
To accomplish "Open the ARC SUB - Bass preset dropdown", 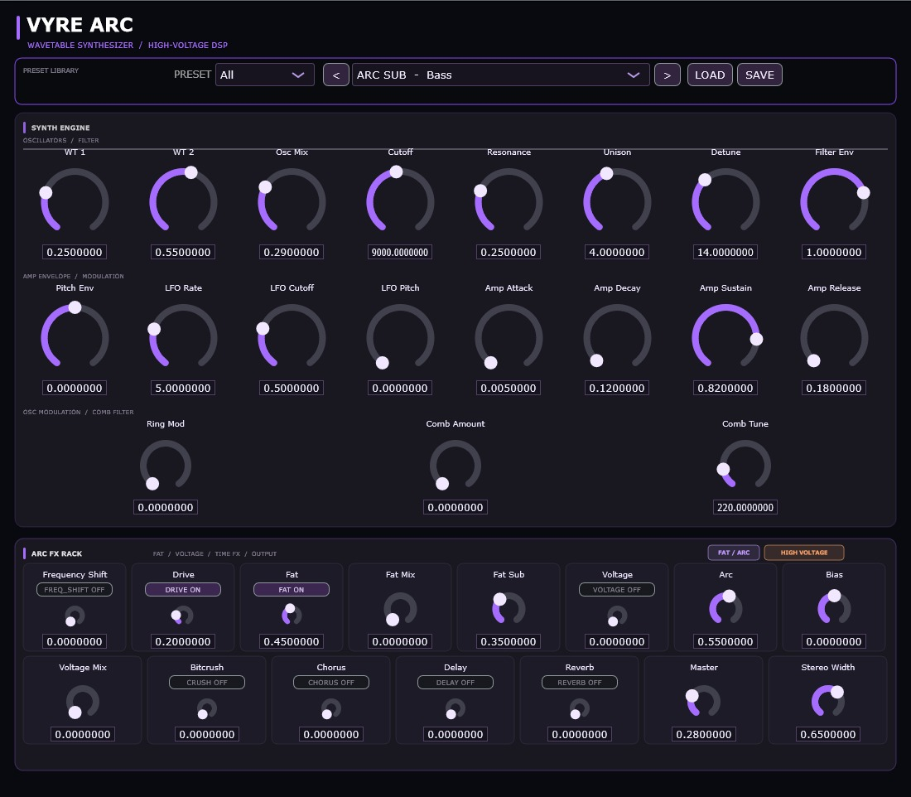I will tap(501, 75).
